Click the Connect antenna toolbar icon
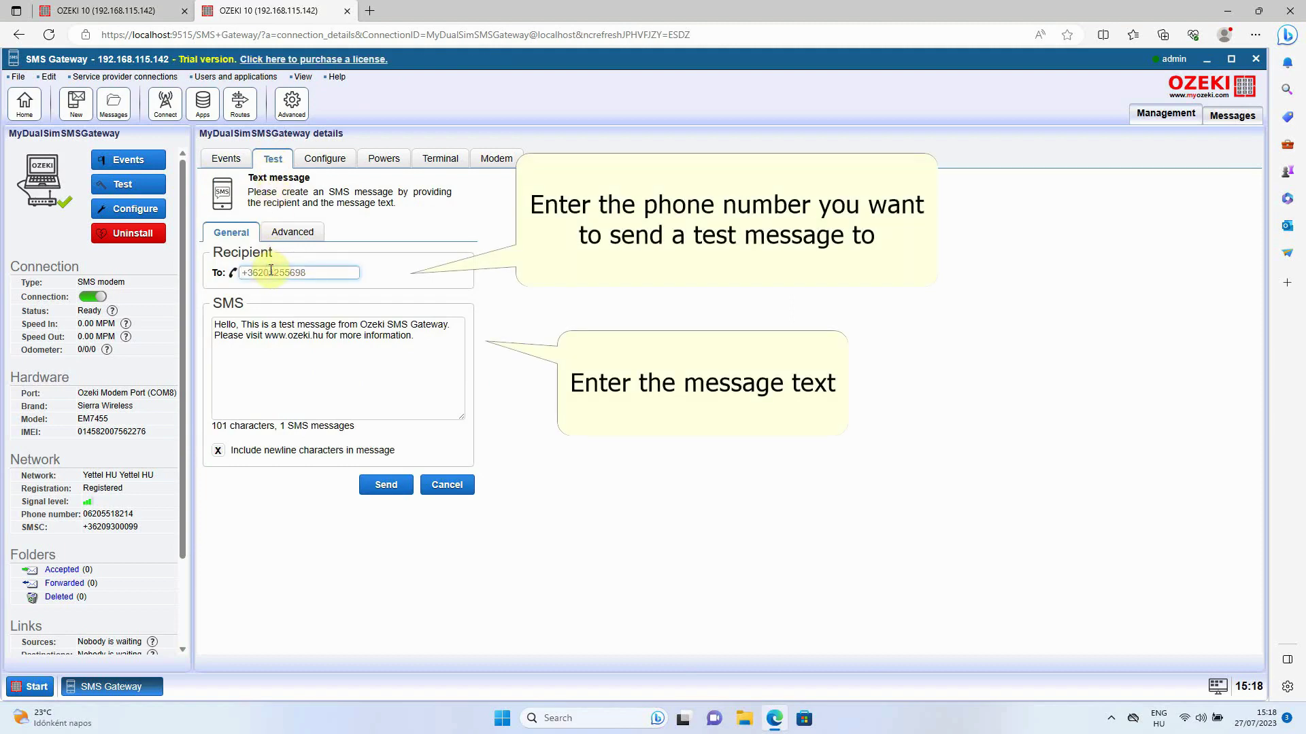Viewport: 1306px width, 734px height. 165,104
